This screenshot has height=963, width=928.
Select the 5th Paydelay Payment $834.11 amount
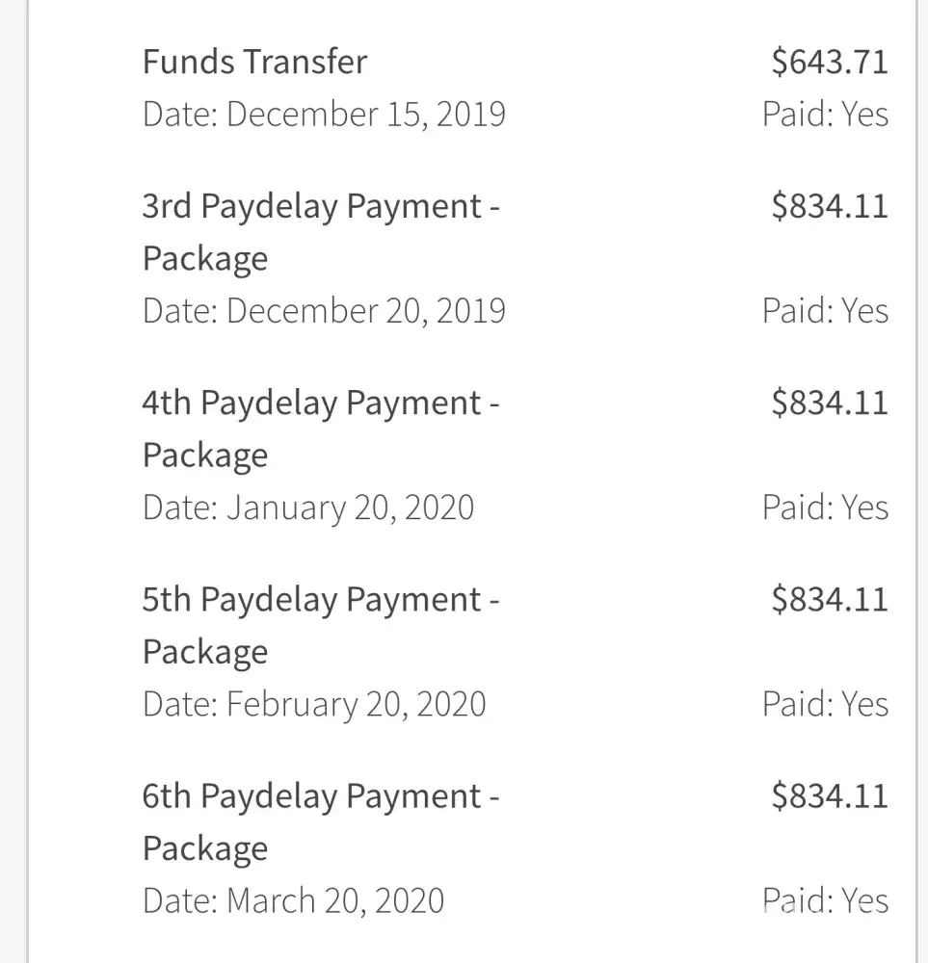[829, 599]
